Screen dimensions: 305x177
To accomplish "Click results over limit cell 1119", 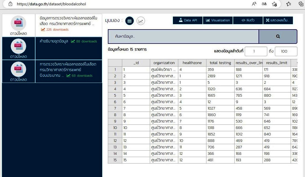I will tap(249, 115).
